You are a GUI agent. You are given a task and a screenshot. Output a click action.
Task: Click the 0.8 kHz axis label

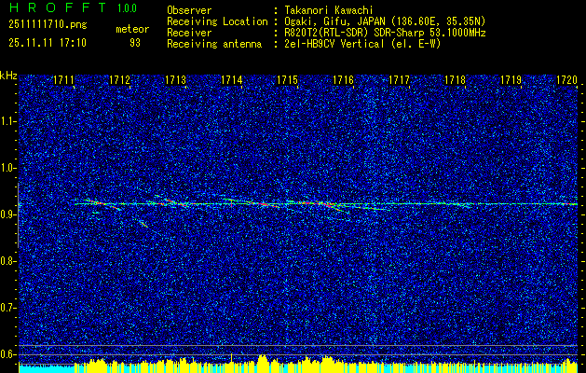pos(7,261)
